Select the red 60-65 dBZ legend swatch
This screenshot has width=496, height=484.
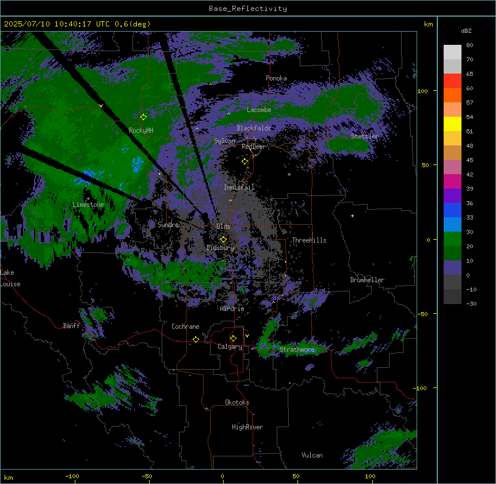(452, 81)
